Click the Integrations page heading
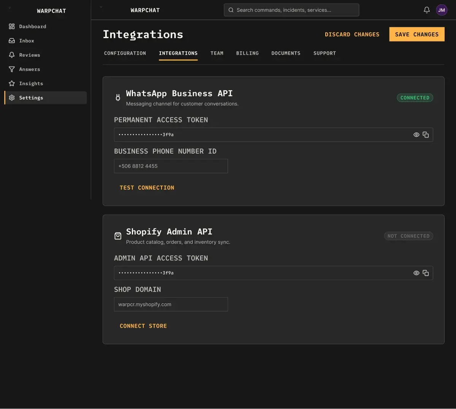This screenshot has height=409, width=456. 143,35
